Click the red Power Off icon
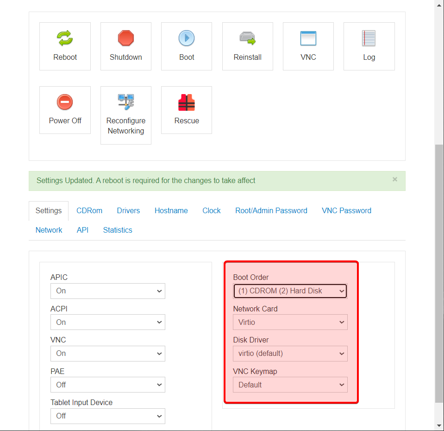 (x=65, y=101)
